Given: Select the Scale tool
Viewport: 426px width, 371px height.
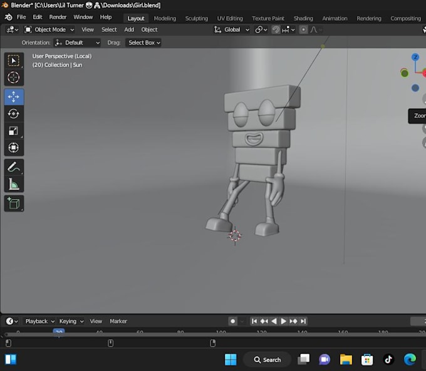Looking at the screenshot, I should point(14,131).
